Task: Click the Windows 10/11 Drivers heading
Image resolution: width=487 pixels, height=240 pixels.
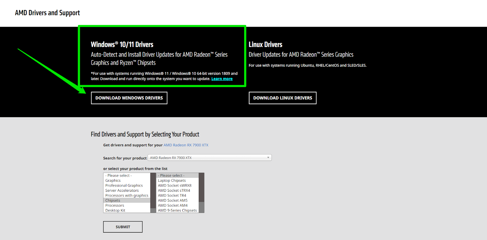Action: point(122,45)
